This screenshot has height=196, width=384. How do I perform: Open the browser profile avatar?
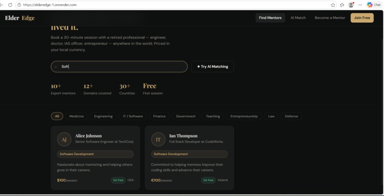351,5
